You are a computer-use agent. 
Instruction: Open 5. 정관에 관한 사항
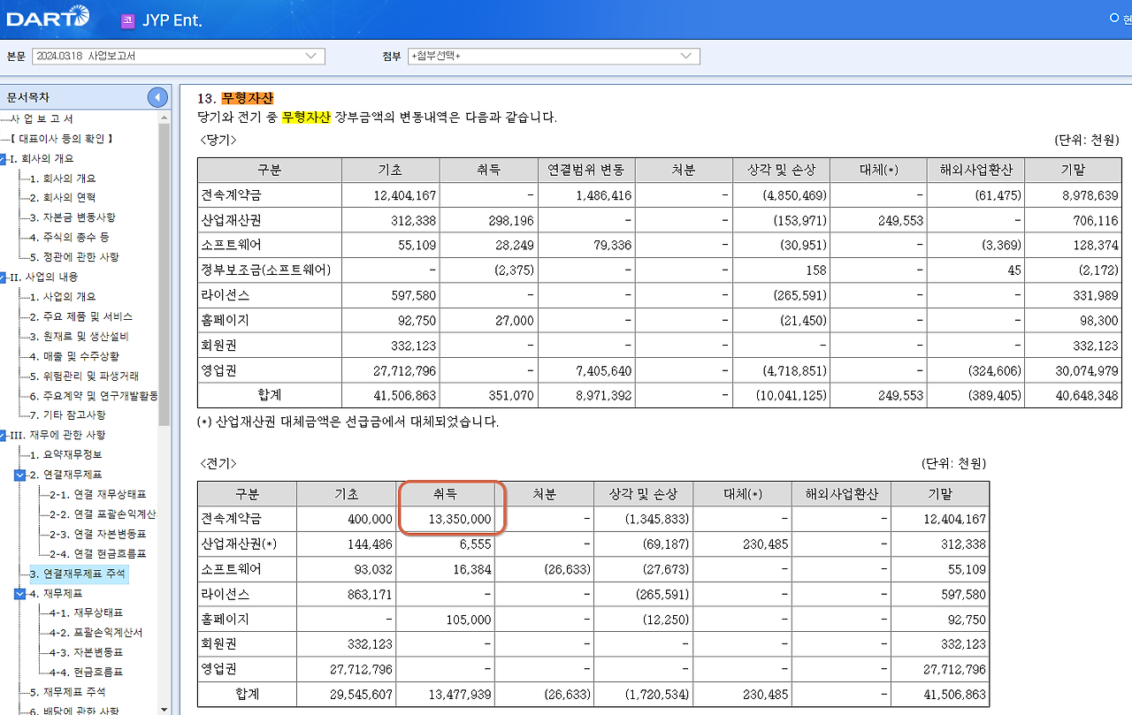(74, 257)
